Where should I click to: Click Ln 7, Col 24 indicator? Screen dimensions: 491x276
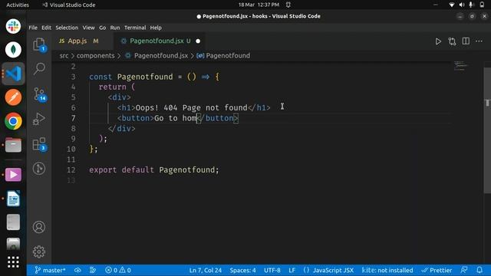click(205, 270)
